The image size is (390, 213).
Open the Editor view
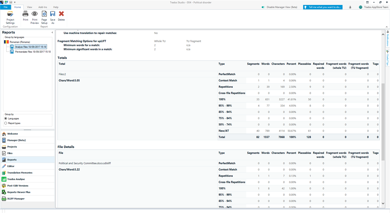tap(28, 166)
